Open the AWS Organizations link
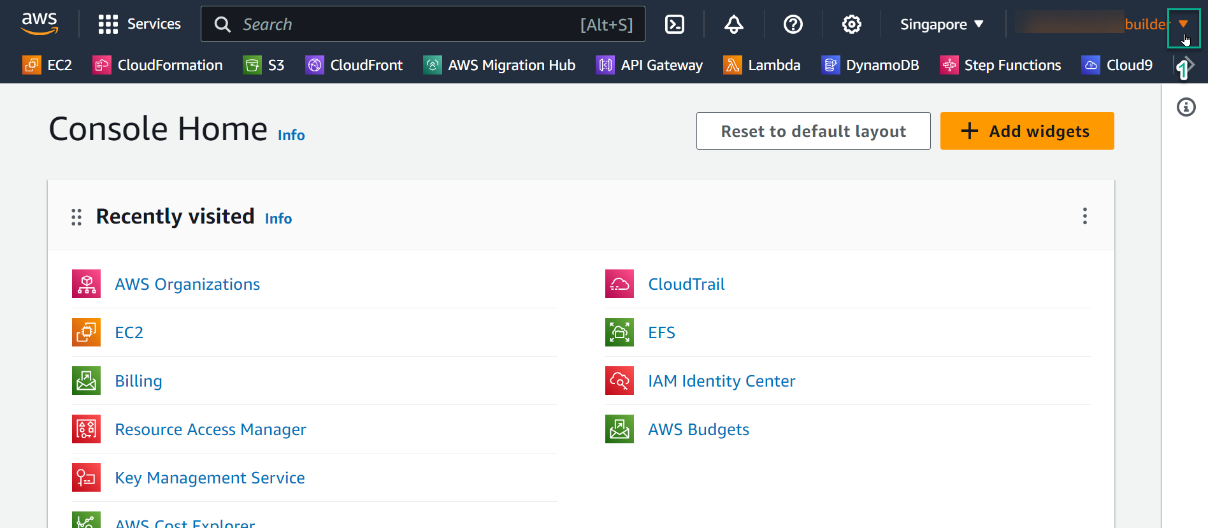Viewport: 1208px width, 528px height. [187, 284]
